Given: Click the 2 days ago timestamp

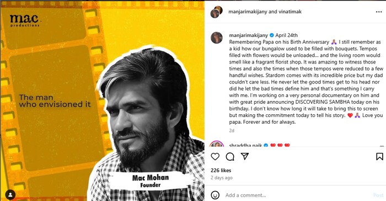Looking at the screenshot, I should click(222, 178).
